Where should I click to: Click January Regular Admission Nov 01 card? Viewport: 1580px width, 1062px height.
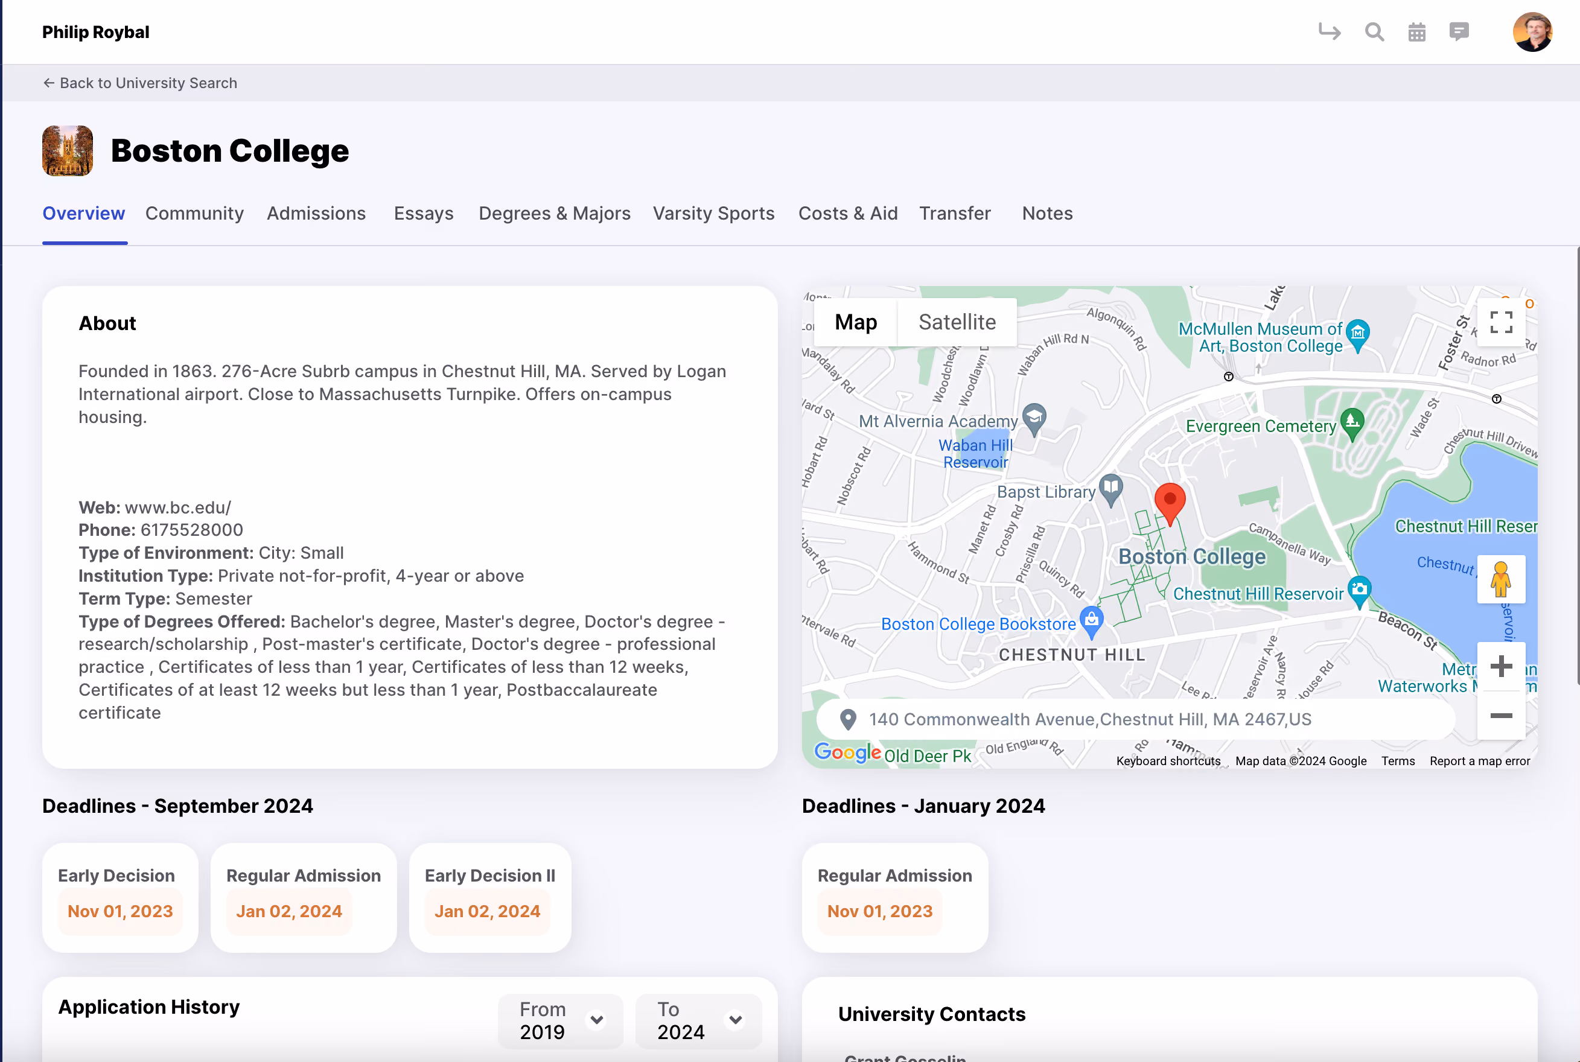pos(894,897)
